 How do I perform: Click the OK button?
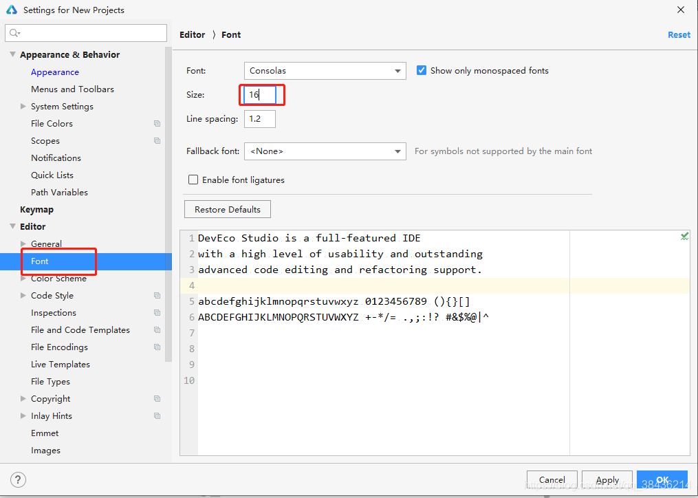(x=662, y=479)
